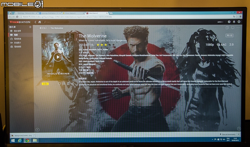Expand the download item arrow menu
Image resolution: width=250 pixels, height=147 pixels.
[x=34, y=135]
